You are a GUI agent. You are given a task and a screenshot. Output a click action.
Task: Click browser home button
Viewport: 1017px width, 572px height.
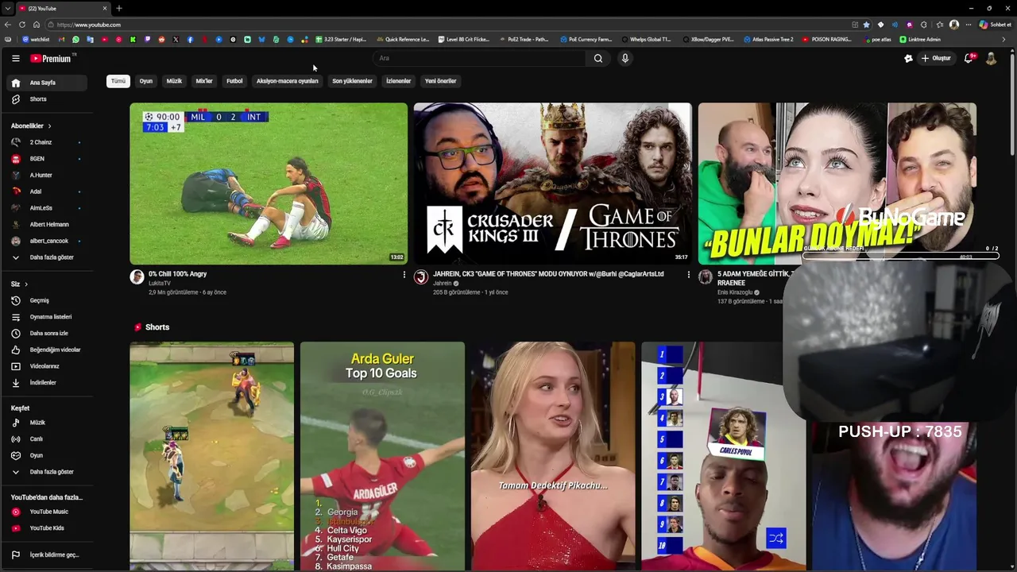37,25
